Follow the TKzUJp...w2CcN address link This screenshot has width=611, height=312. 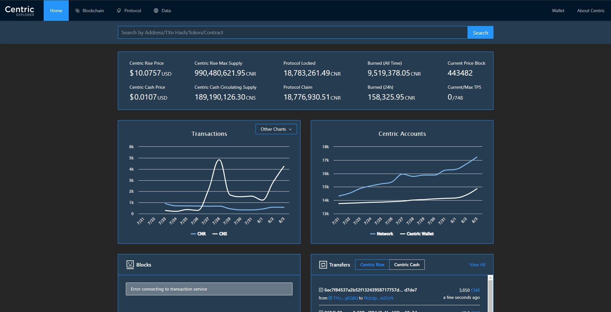[378, 298]
